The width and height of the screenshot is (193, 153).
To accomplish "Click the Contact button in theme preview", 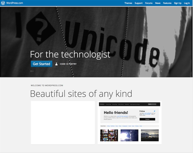I will click(147, 119).
